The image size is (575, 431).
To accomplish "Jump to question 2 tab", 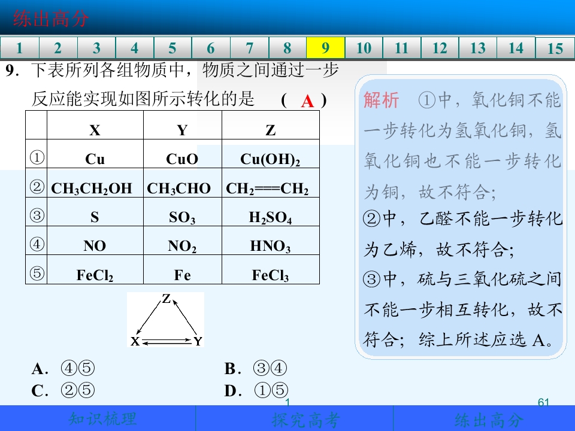I will (x=58, y=48).
